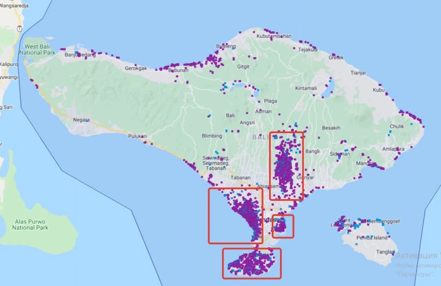Screen dimensions: 441x286
Task: Select the Tabanan city label
Action: pos(240,178)
